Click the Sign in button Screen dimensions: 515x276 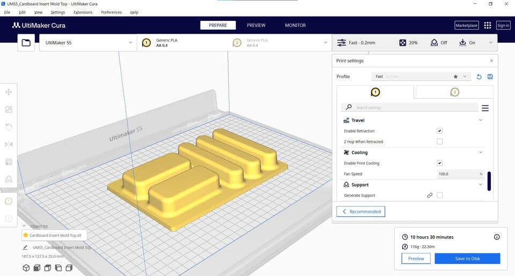coord(503,25)
